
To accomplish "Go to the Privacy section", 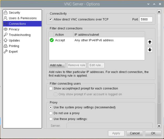I will (22, 29).
